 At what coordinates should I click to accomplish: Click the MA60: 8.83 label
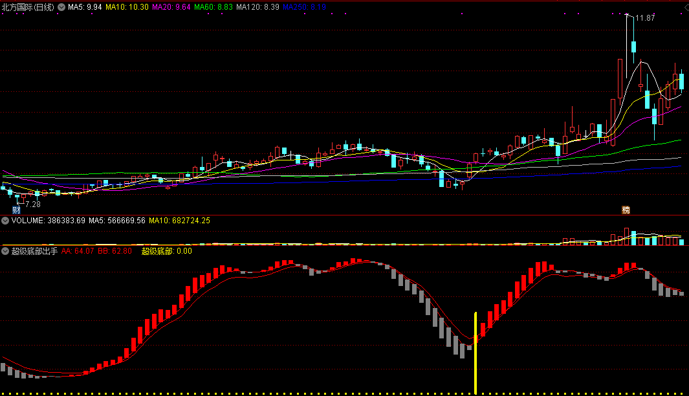click(213, 7)
